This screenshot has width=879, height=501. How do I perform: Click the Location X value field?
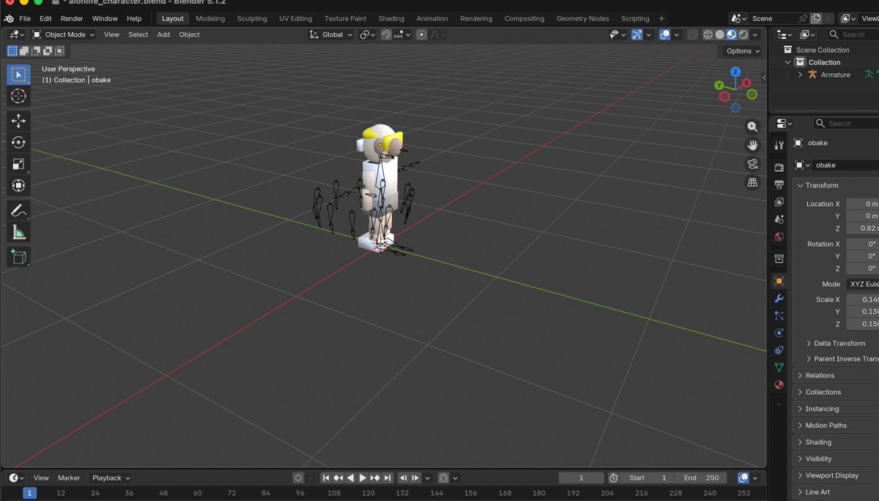pos(863,204)
